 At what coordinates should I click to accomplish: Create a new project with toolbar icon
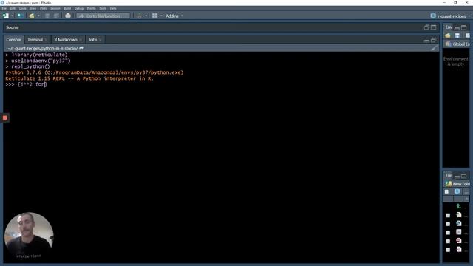coord(20,16)
